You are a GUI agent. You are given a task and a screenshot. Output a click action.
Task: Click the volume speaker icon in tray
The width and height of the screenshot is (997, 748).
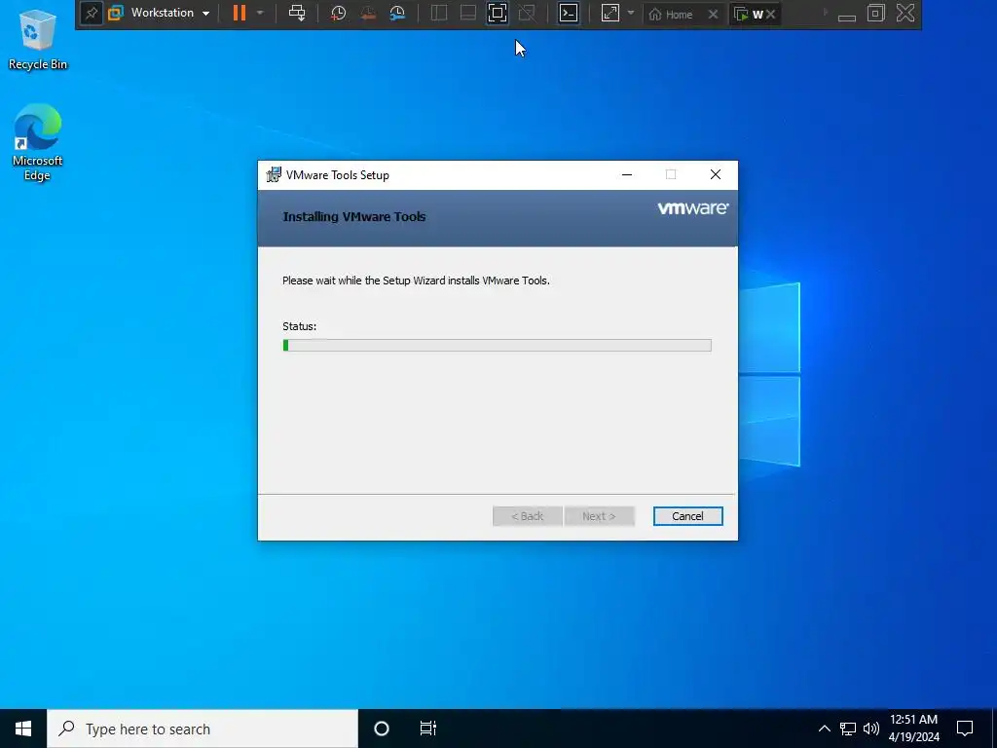point(871,729)
